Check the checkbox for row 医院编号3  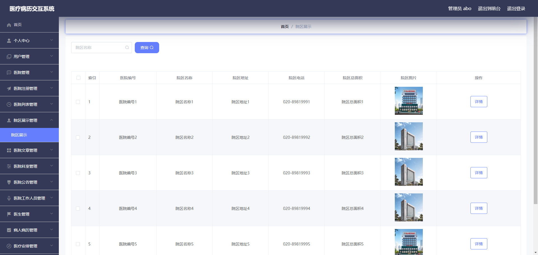pos(78,173)
